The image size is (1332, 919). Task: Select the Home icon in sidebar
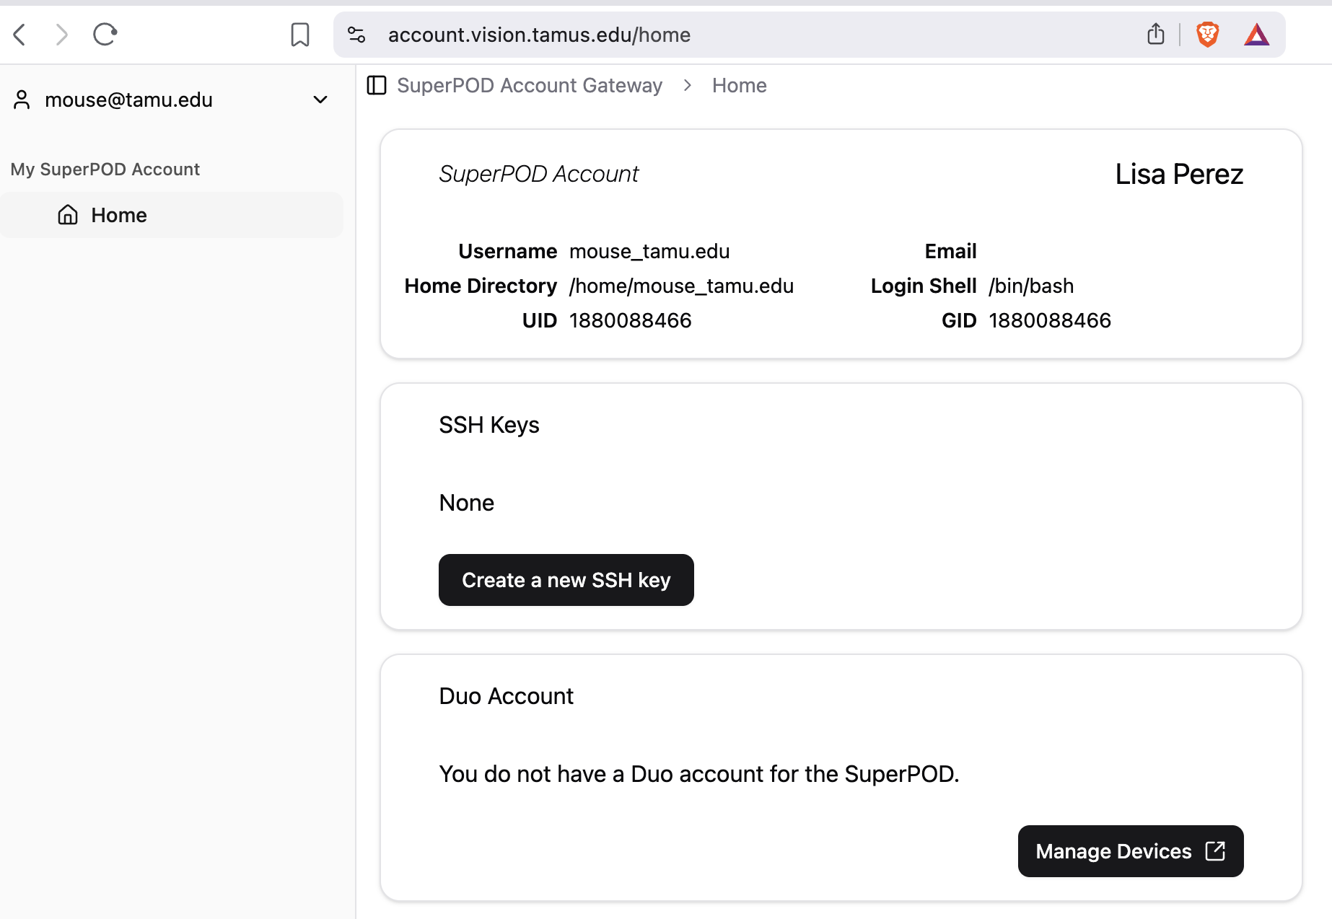coord(67,214)
